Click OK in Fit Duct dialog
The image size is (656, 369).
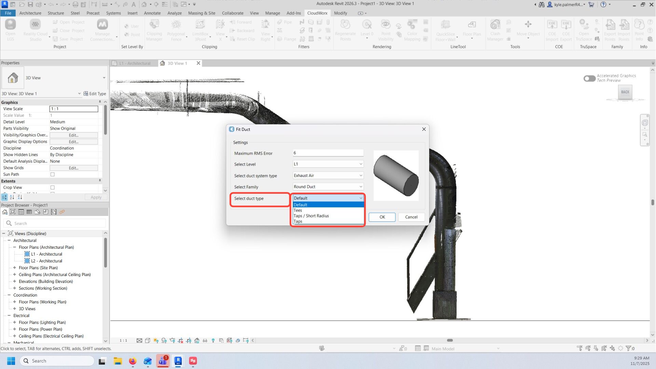click(382, 217)
